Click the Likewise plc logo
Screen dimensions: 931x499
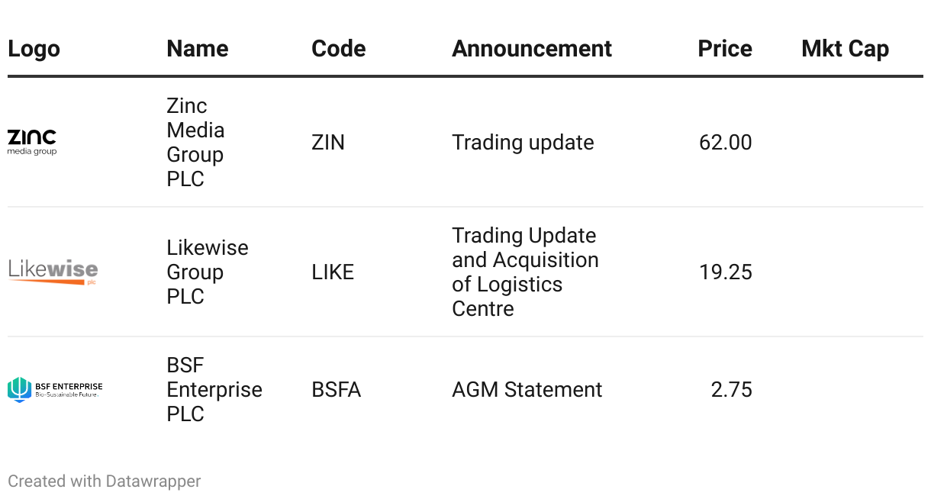coord(53,272)
